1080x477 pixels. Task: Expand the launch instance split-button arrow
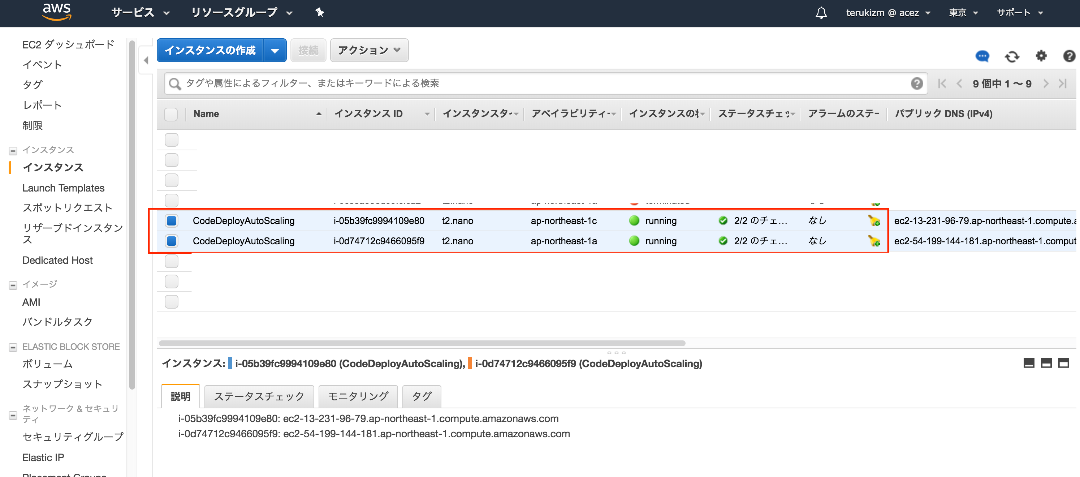[x=275, y=51]
